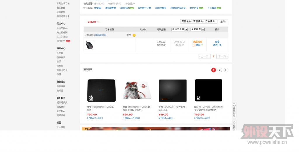Open the 调查问卷 survey side icon
299x152 pixels.
click(x=234, y=110)
